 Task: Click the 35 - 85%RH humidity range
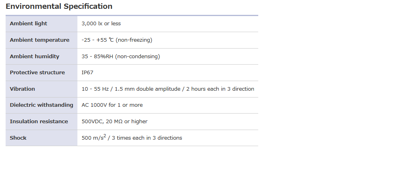[97, 57]
